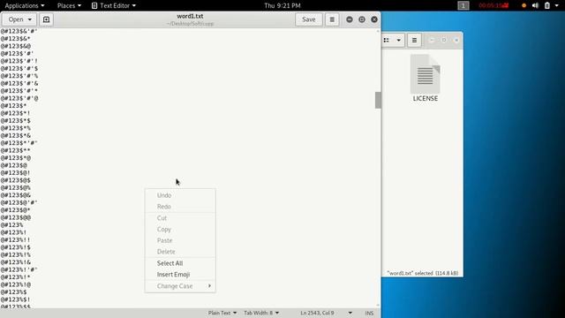The image size is (565, 318).
Task: Click the battery icon in top bar
Action: (547, 5)
